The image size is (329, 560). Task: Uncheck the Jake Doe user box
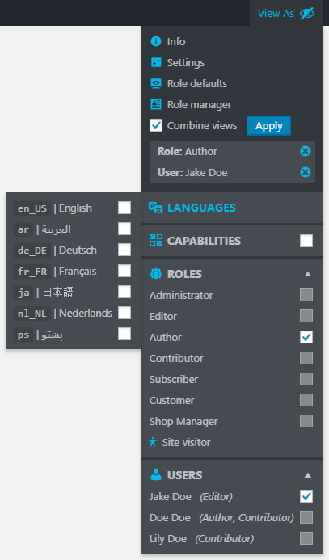[306, 496]
